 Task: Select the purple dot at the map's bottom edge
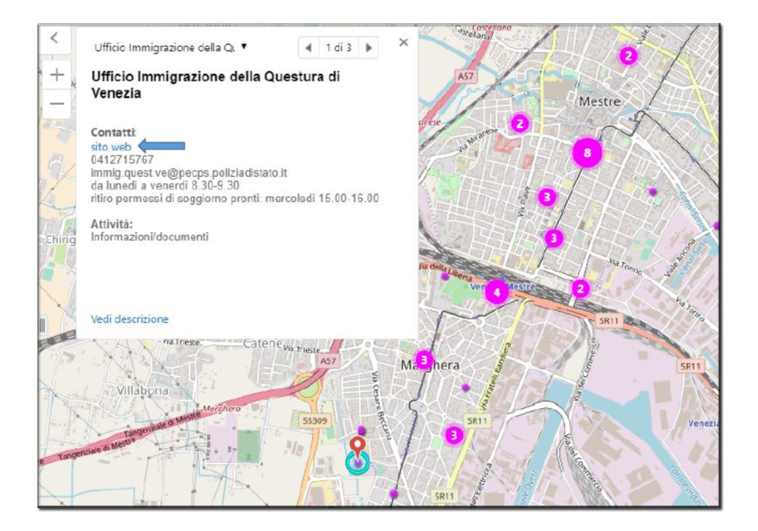pos(394,493)
